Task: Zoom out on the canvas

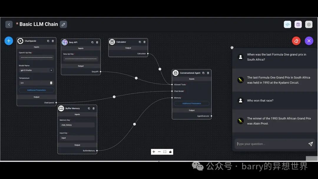Action: [159, 152]
